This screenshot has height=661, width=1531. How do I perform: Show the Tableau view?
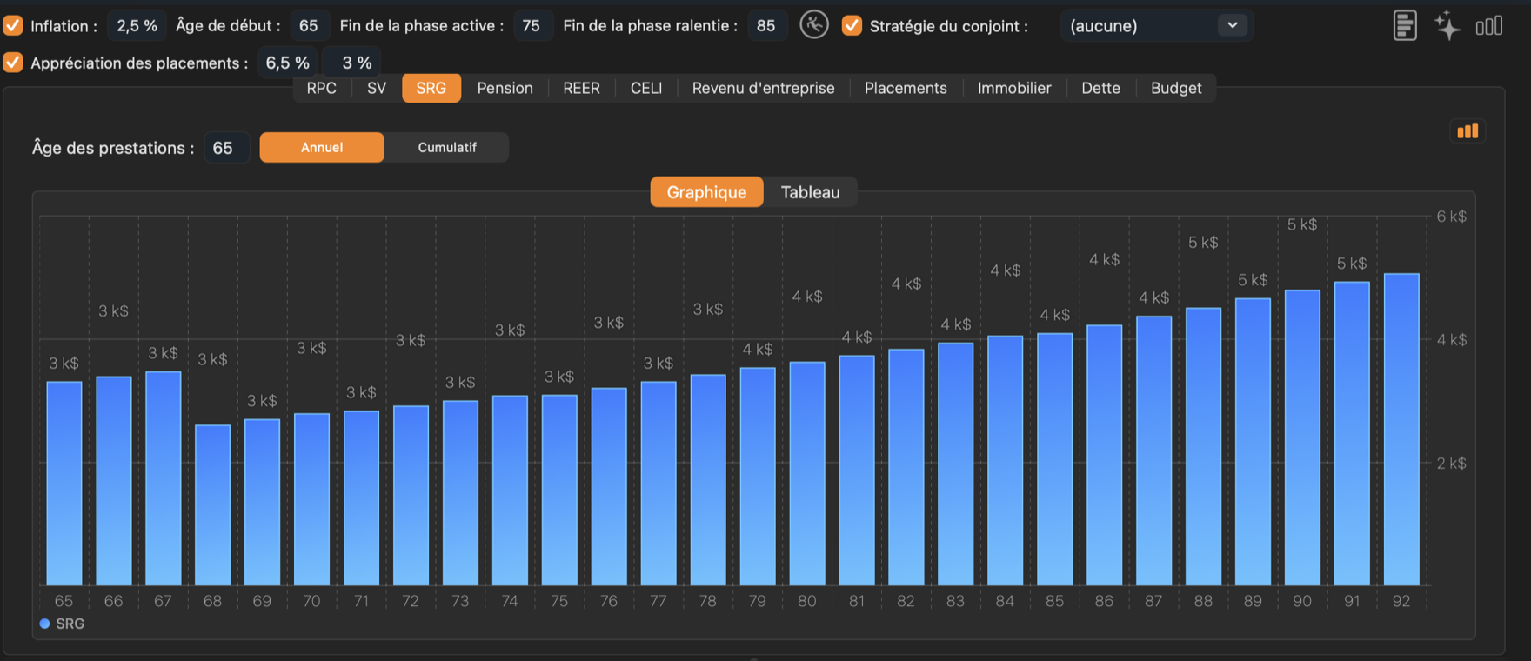click(810, 192)
